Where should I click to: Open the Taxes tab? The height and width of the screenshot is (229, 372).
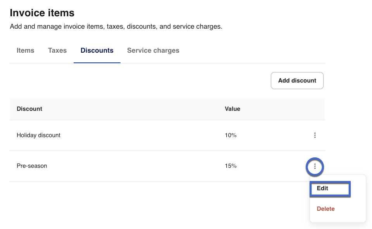pos(57,50)
